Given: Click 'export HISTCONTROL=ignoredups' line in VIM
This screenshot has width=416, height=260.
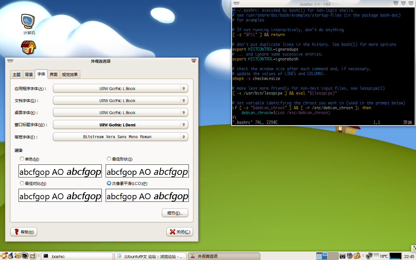Looking at the screenshot, I should (265, 49).
